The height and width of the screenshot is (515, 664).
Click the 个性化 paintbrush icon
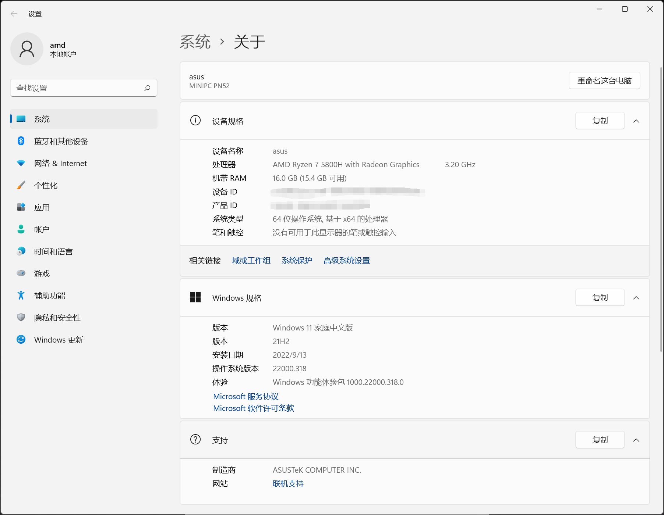click(21, 185)
